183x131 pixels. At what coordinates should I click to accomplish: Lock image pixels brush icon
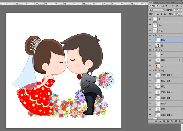point(158,14)
